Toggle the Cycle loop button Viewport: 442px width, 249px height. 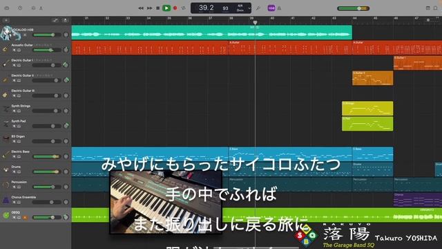[184, 8]
